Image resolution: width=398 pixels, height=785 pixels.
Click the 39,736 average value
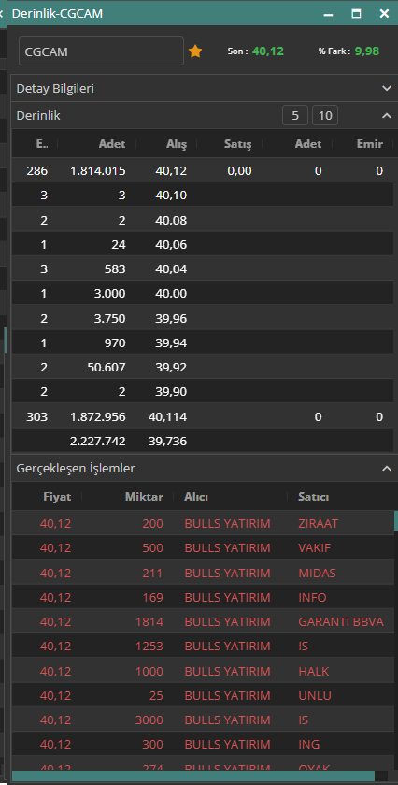pyautogui.click(x=167, y=441)
